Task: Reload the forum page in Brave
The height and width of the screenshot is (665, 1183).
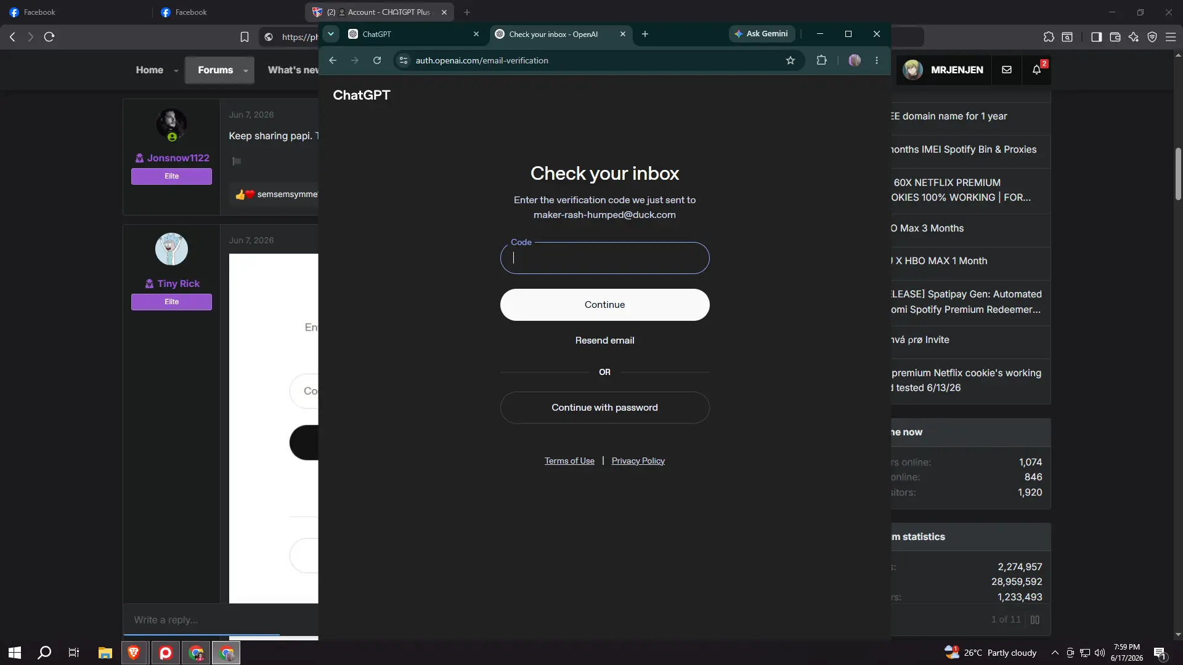Action: point(49,37)
